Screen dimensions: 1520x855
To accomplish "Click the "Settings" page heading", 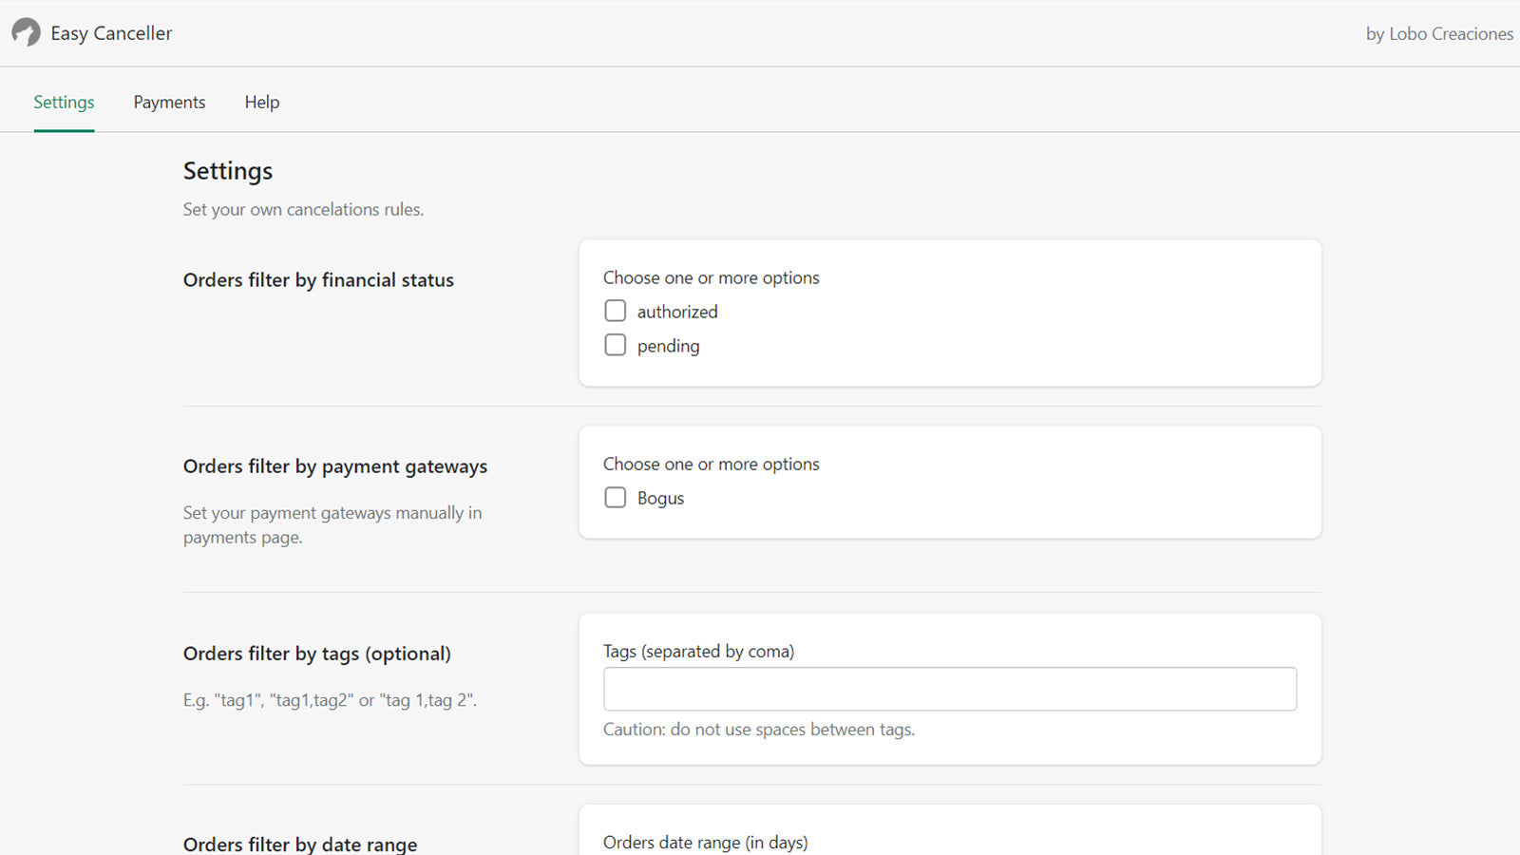I will [x=227, y=171].
